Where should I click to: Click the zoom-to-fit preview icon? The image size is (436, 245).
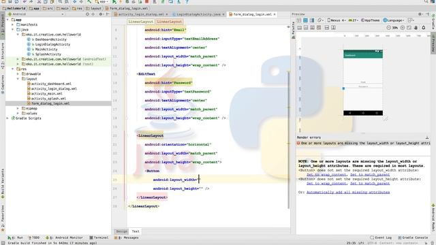click(409, 28)
